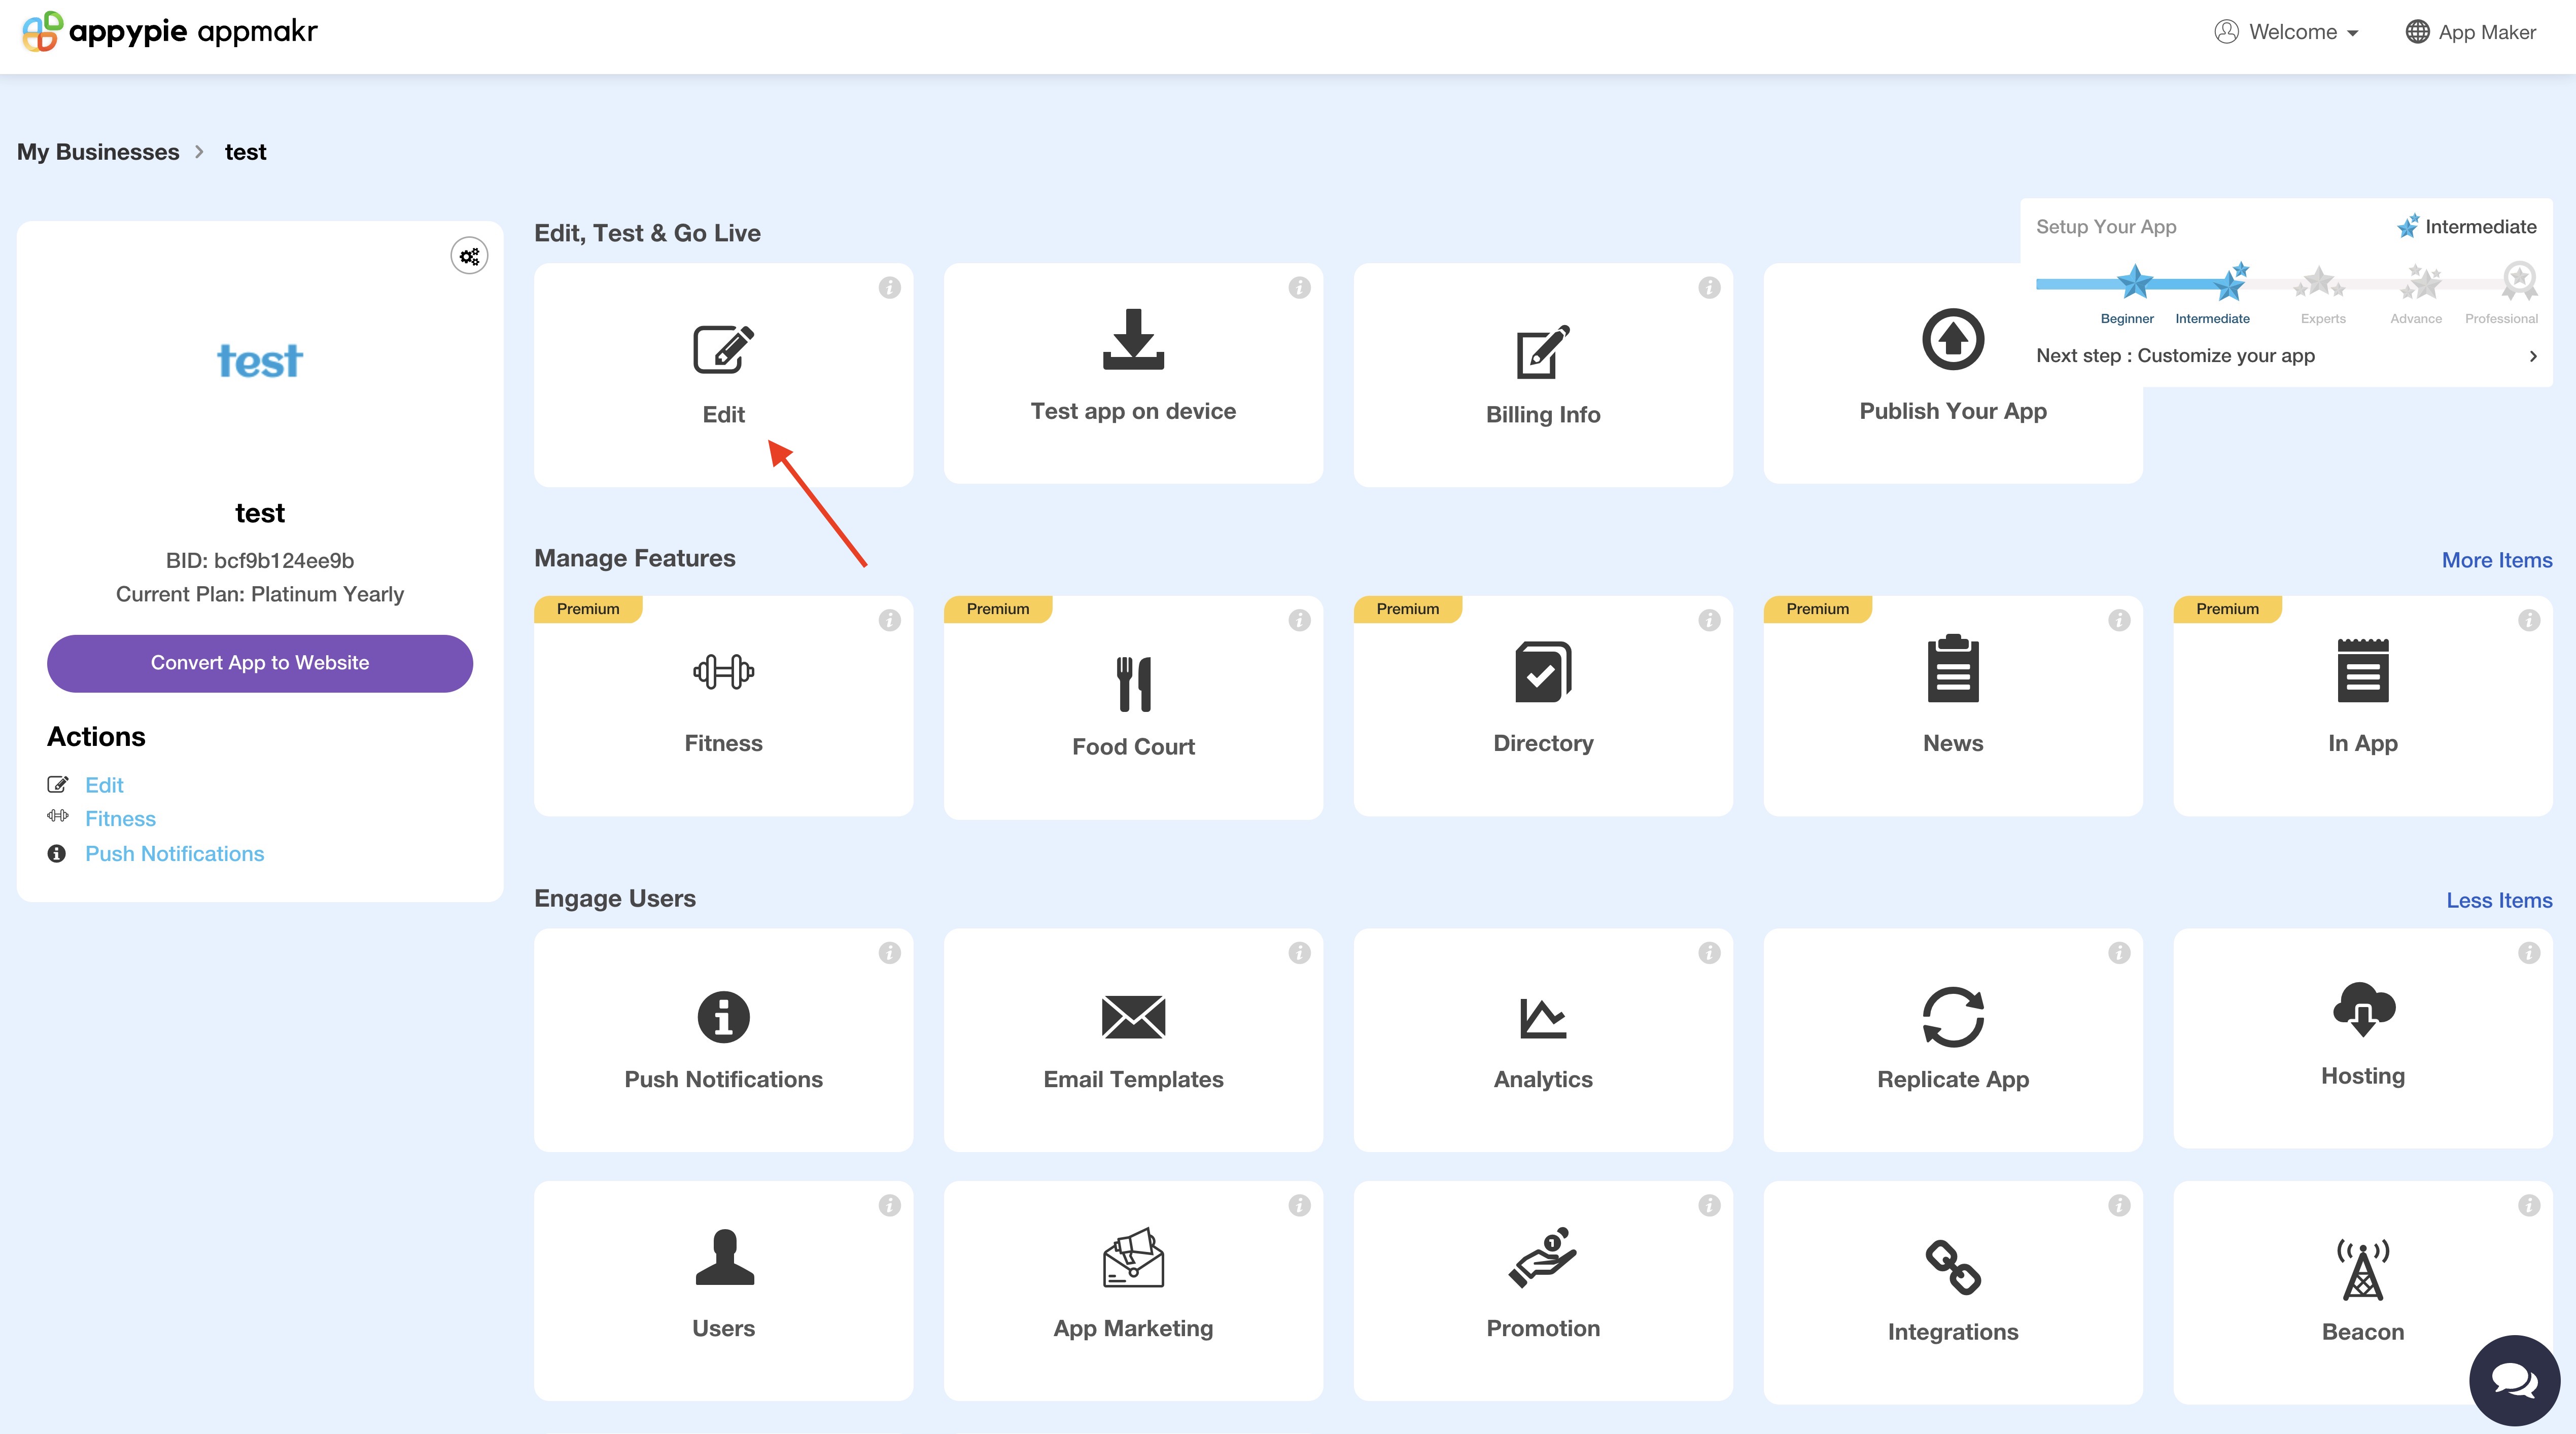The height and width of the screenshot is (1434, 2576).
Task: Click the Convert App to Website button
Action: pyautogui.click(x=260, y=664)
